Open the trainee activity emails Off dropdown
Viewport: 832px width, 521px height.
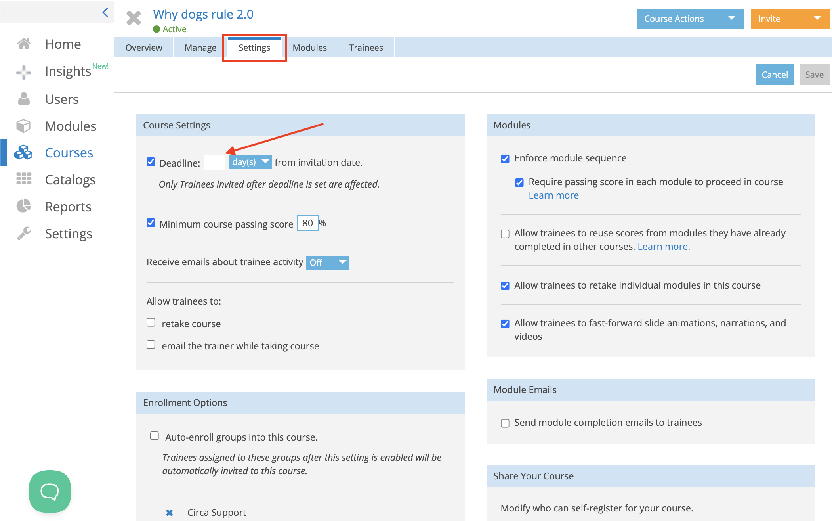pyautogui.click(x=328, y=262)
